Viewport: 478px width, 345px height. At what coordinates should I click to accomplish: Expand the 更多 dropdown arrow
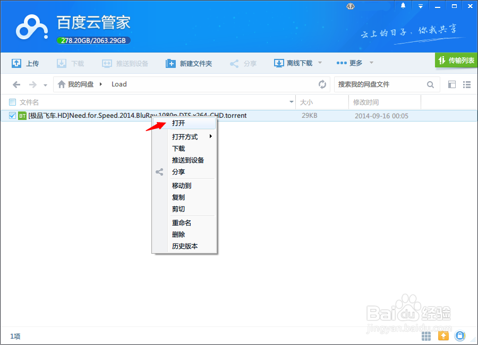pyautogui.click(x=371, y=63)
